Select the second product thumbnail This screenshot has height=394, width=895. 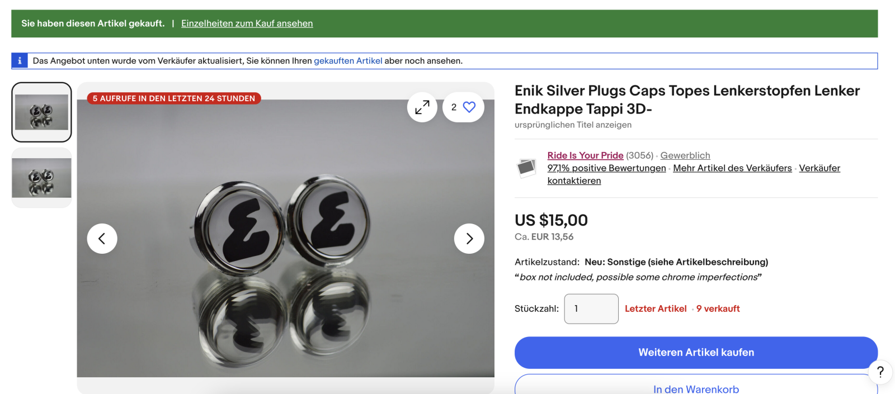tap(41, 178)
